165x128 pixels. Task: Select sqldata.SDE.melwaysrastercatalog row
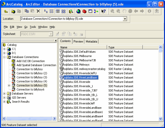85,69
